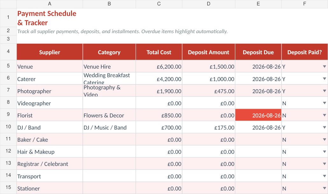Image resolution: width=328 pixels, height=194 pixels.
Task: Select the Baker / Cake supplier cell
Action: click(50, 139)
